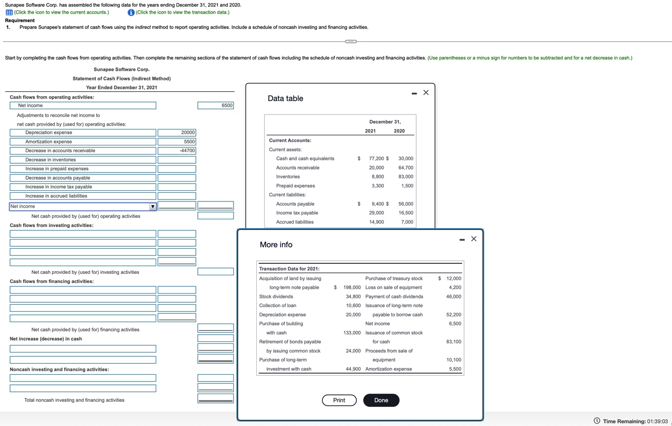Click the 64,700 accounts receivable value for 2020
This screenshot has height=426, width=672.
tap(406, 168)
